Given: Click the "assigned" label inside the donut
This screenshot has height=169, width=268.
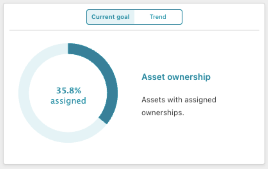Looking at the screenshot, I should pyautogui.click(x=68, y=101).
